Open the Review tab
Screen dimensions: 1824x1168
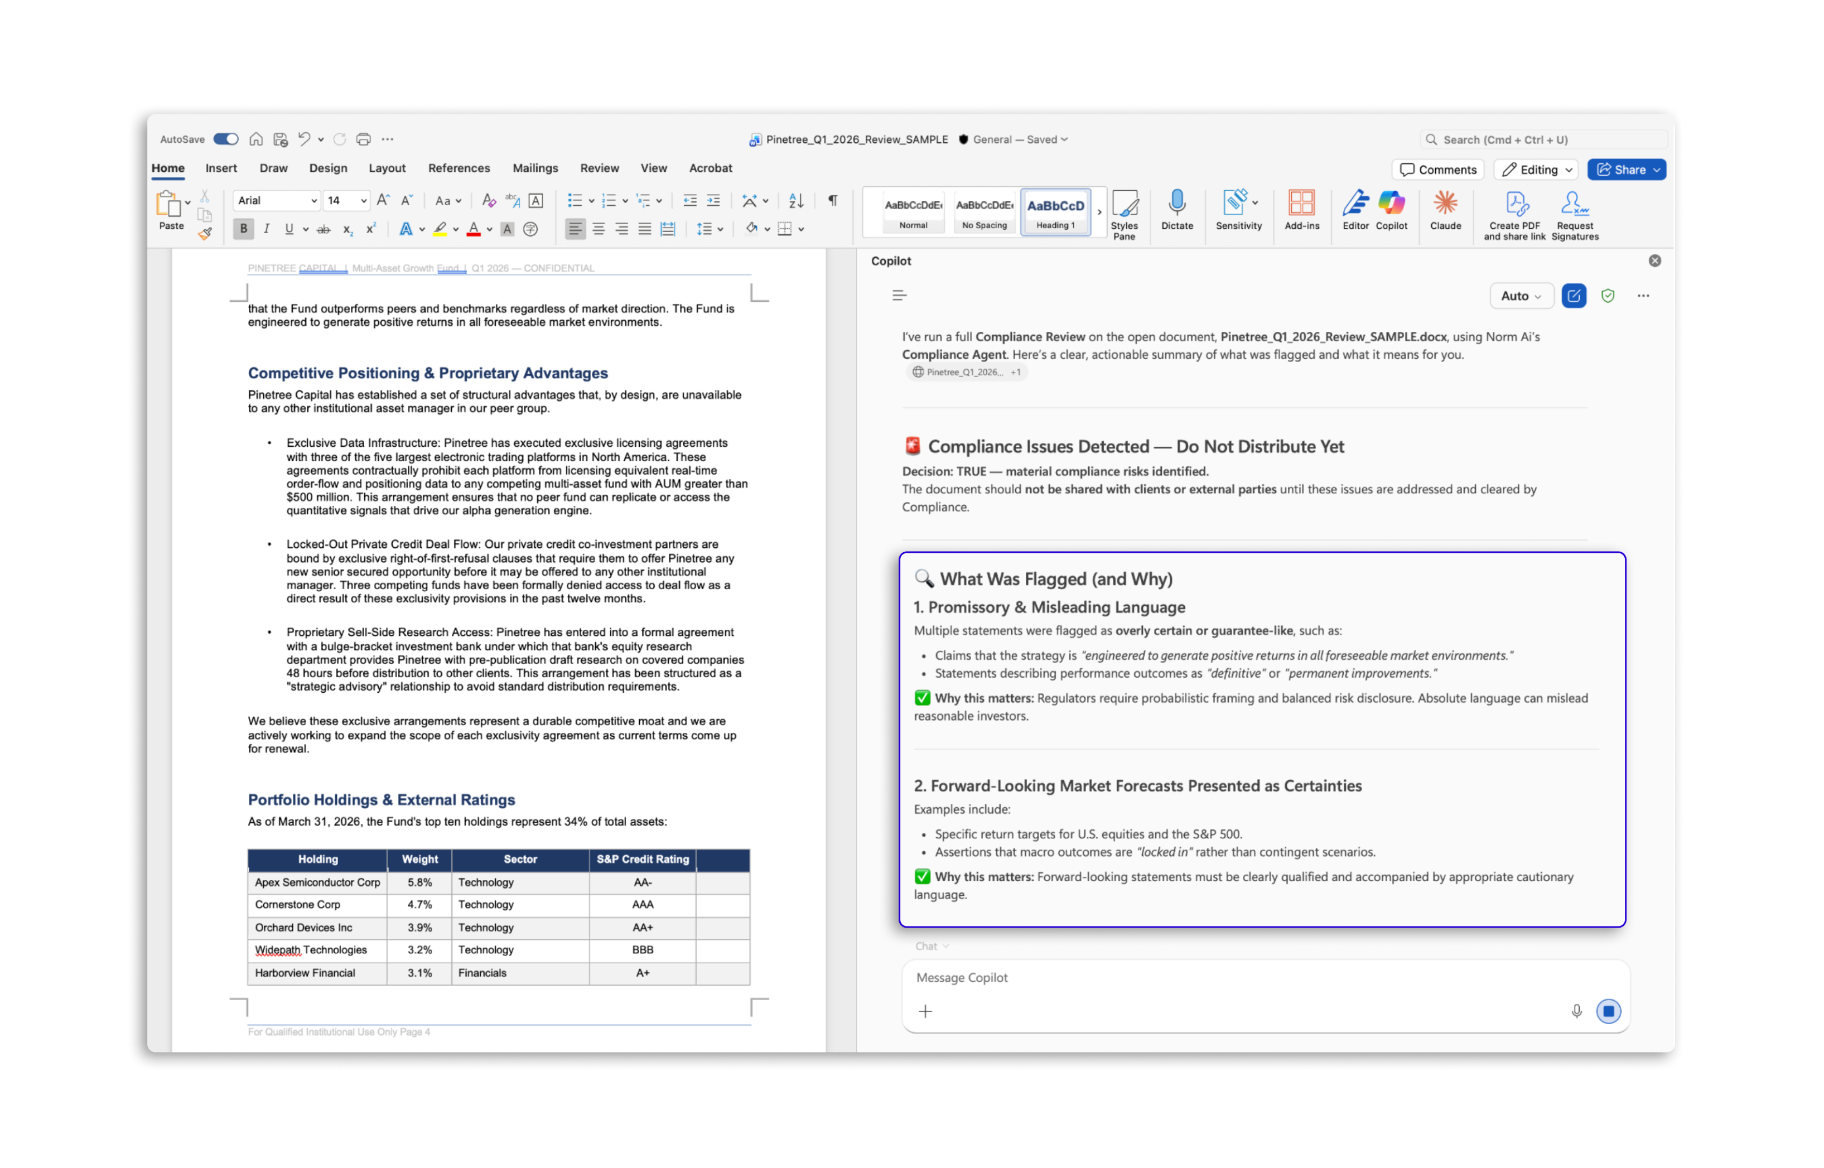click(599, 168)
